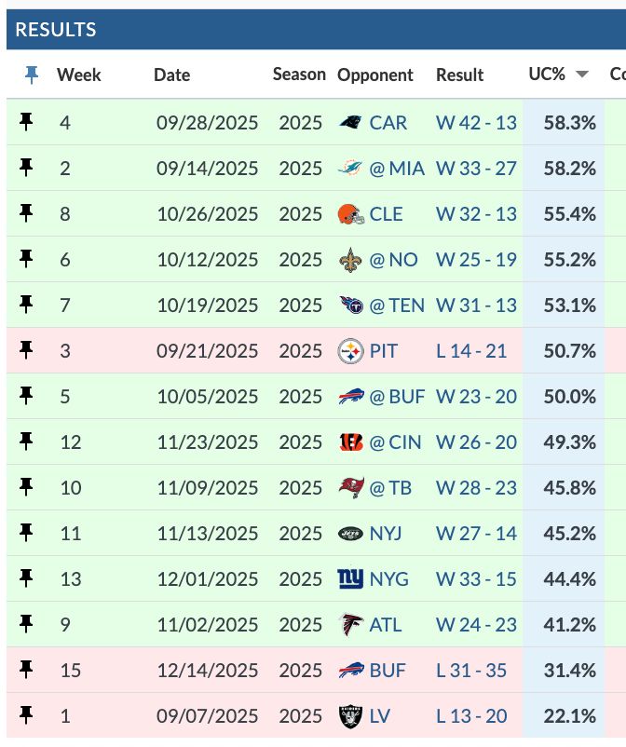Click the Cincinnati Bengals logo

tap(350, 442)
